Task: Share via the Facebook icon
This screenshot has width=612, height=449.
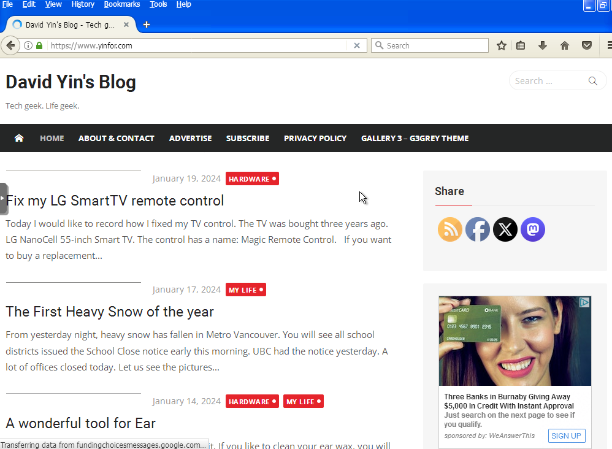Action: pos(477,229)
